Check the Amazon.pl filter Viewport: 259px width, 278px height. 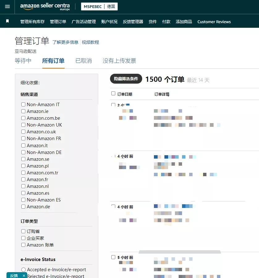point(23,166)
